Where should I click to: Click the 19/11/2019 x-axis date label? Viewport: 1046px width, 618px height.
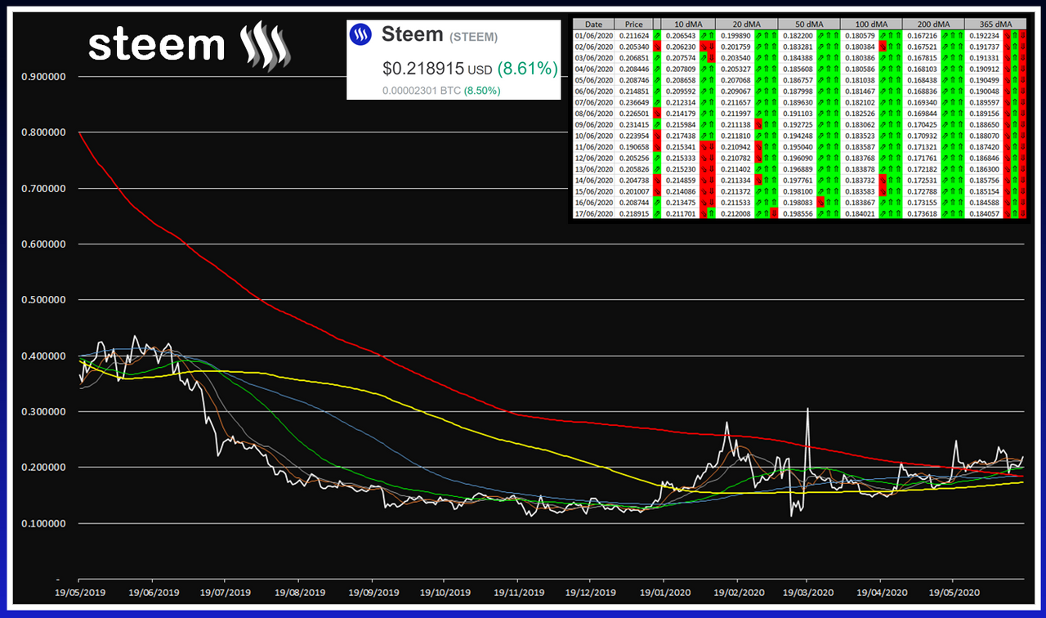(518, 592)
